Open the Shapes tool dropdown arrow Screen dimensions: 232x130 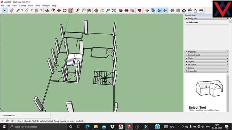point(41,10)
